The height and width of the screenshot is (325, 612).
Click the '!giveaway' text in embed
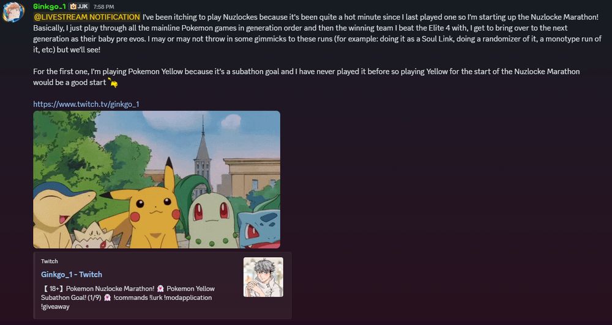[x=55, y=307]
